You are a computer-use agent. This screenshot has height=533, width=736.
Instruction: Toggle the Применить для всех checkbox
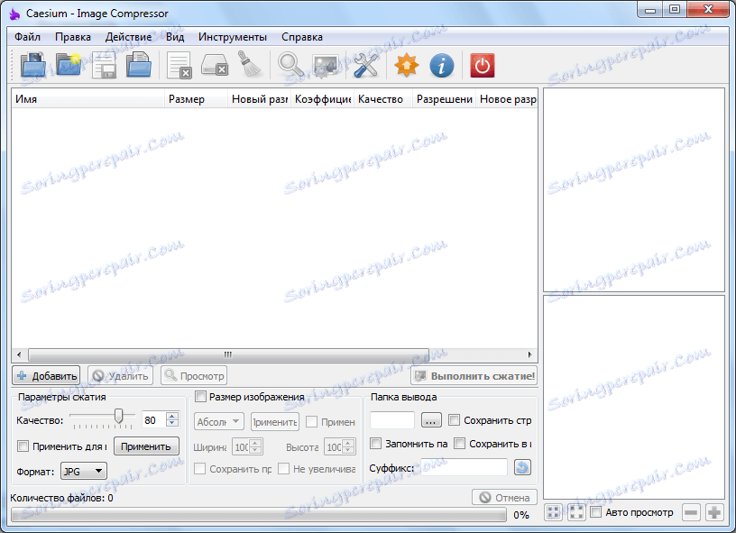(x=23, y=446)
